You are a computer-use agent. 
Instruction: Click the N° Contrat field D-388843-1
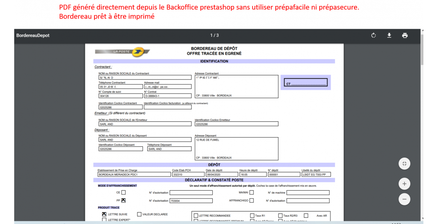(x=168, y=96)
